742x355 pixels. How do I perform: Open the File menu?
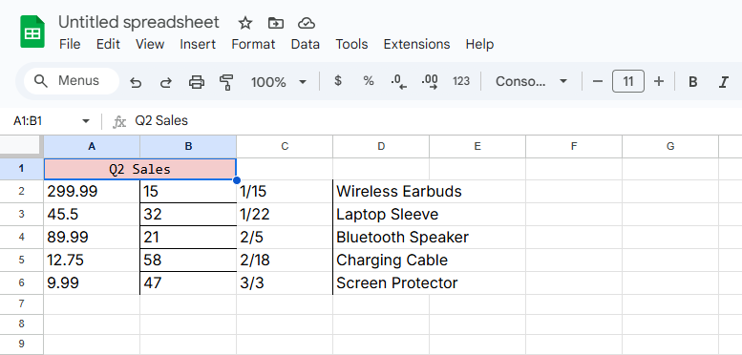70,45
